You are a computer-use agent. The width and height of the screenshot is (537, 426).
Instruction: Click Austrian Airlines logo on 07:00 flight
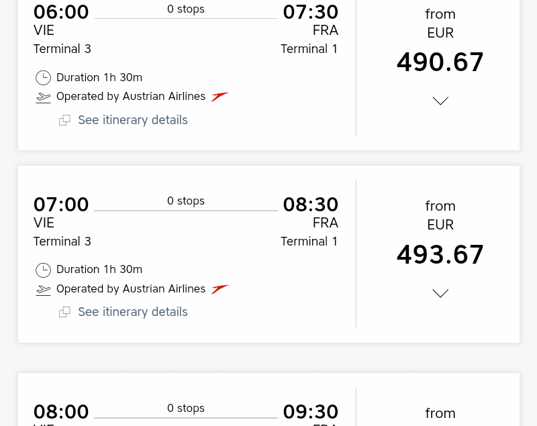coord(219,289)
